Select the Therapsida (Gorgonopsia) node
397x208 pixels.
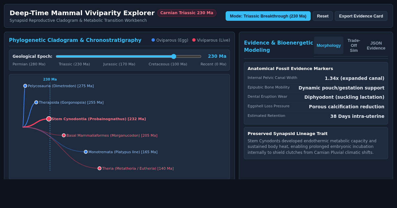click(36, 102)
